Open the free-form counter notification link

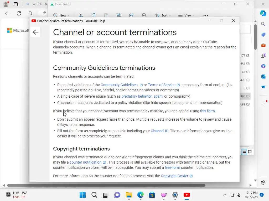click(172, 168)
